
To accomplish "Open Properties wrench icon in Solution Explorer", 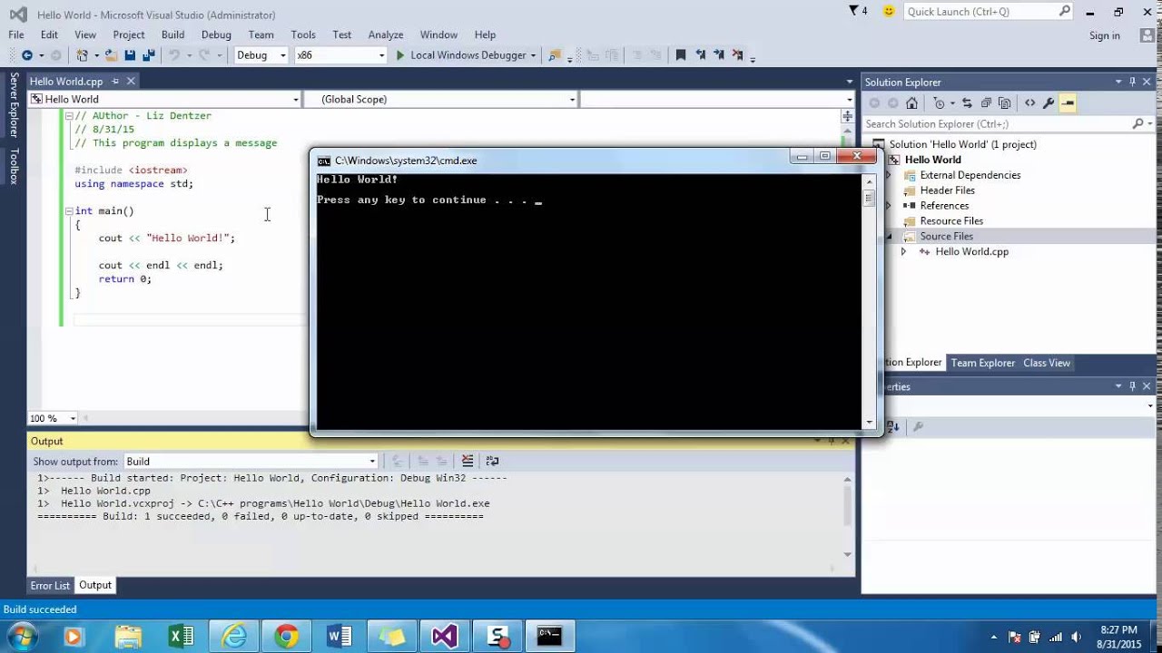I will [1049, 103].
